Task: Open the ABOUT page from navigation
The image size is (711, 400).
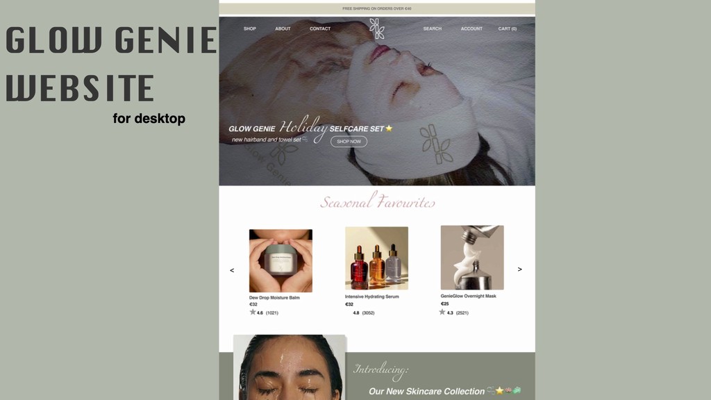Action: pyautogui.click(x=283, y=28)
